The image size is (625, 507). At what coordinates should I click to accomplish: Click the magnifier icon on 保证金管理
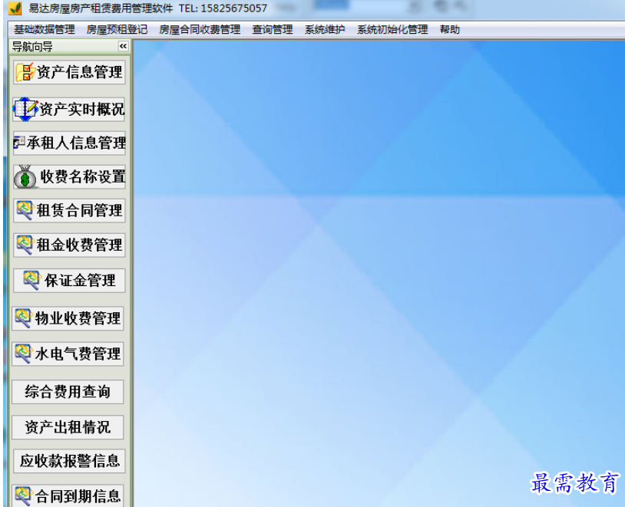tap(32, 280)
